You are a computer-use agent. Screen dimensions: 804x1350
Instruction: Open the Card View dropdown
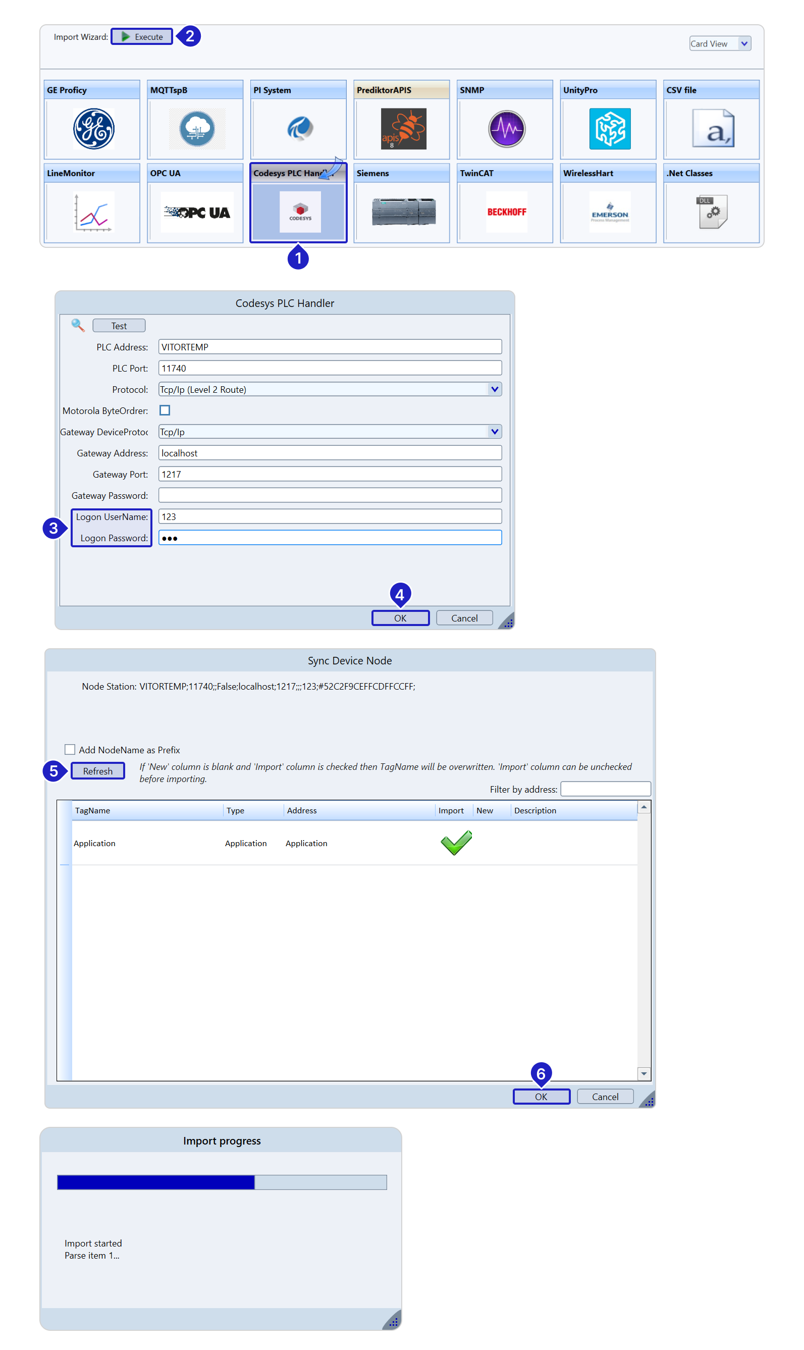(720, 43)
